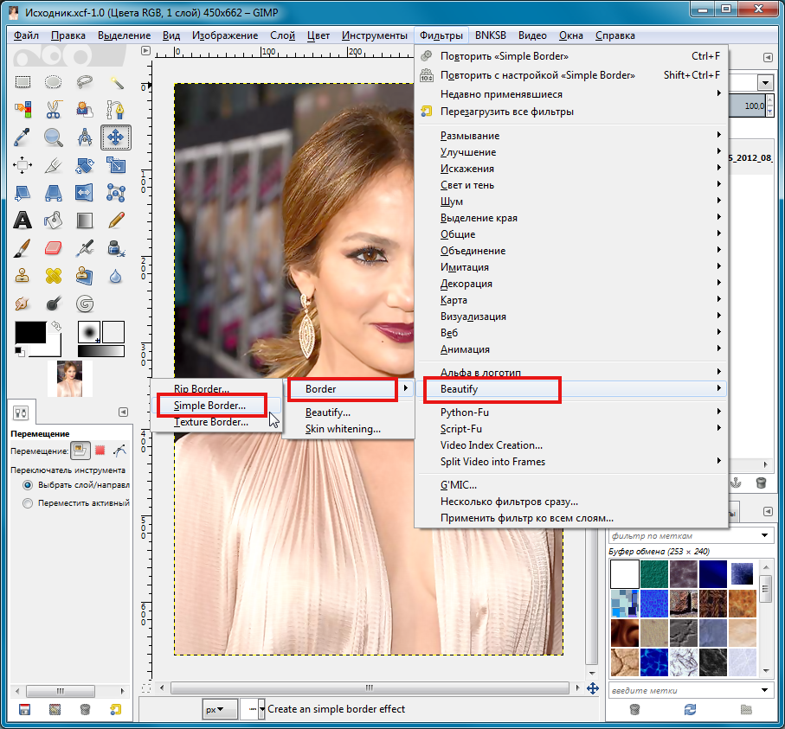Select the Crop tool

coord(53,164)
